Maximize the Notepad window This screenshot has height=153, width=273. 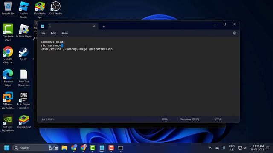pos(225,24)
